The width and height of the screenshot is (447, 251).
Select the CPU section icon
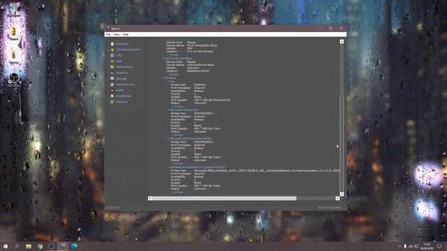click(x=112, y=56)
